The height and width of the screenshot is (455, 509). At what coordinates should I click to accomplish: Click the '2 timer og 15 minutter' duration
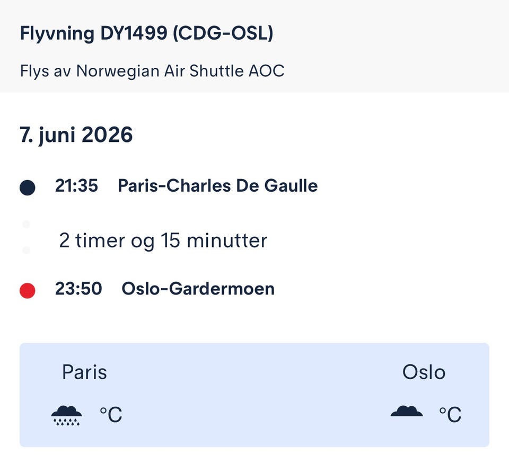[x=163, y=241]
